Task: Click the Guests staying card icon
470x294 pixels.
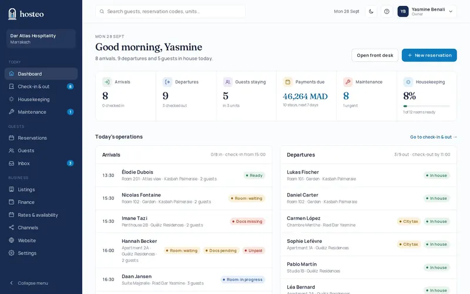Action: pyautogui.click(x=227, y=82)
